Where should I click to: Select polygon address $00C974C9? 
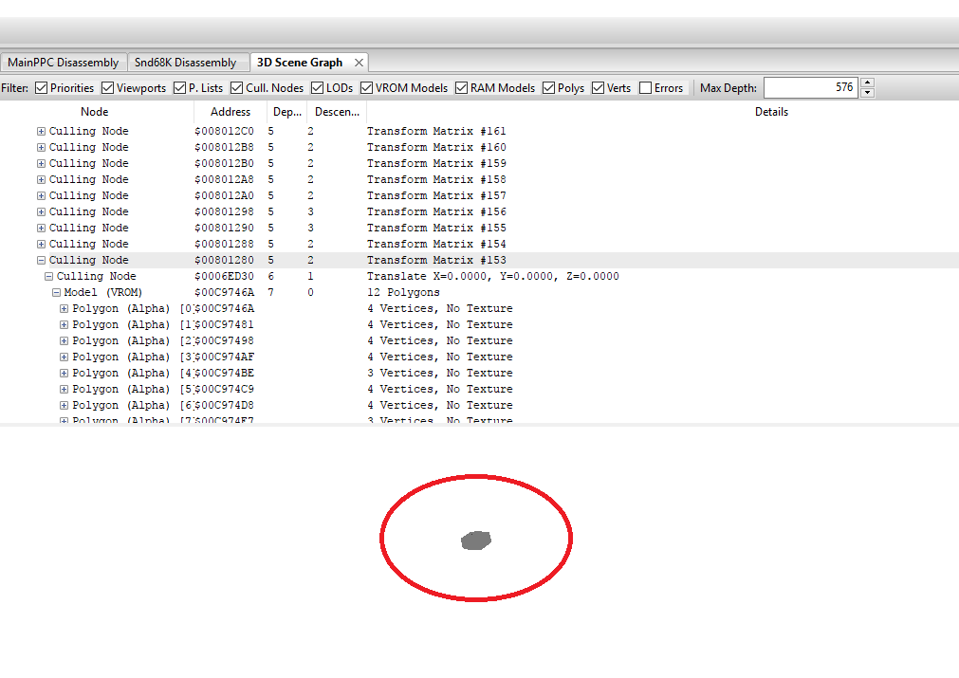click(x=224, y=389)
